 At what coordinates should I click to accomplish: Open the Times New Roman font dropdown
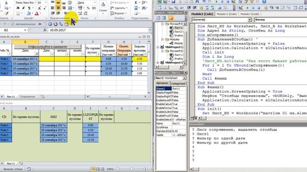tap(35, 3)
